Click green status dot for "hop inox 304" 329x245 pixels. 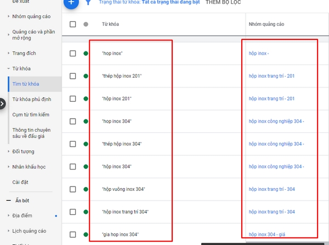coord(86,121)
